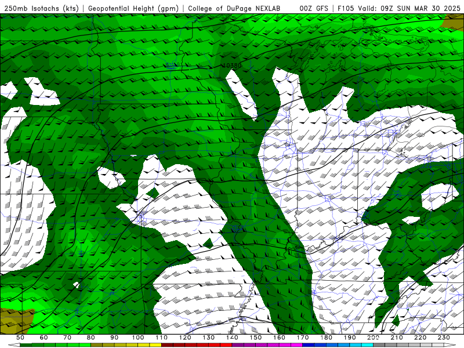Click the darkest green swatch below the 50 label
The width and height of the screenshot is (464, 348).
tap(26, 345)
